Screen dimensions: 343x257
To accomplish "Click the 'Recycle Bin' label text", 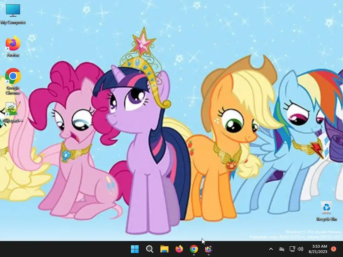I will click(x=326, y=219).
